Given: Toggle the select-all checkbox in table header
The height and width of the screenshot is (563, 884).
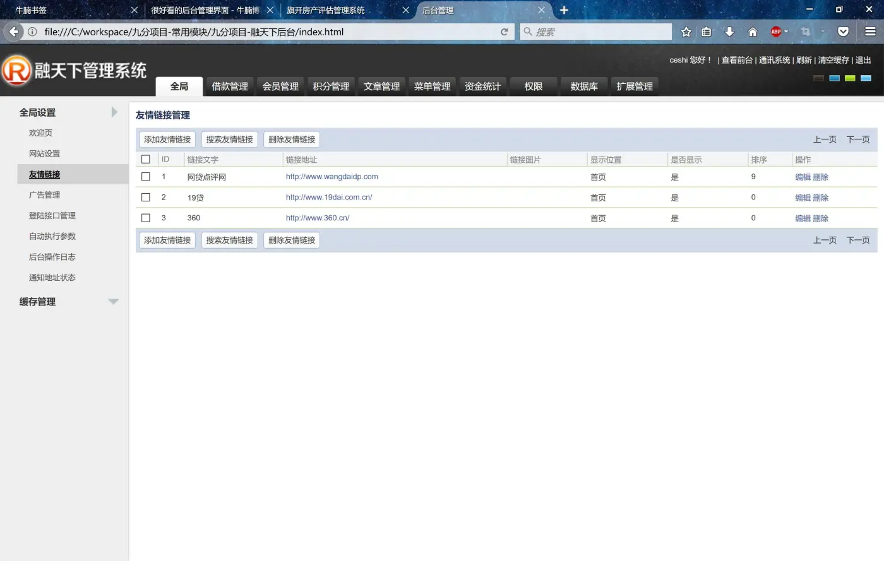Looking at the screenshot, I should (146, 160).
